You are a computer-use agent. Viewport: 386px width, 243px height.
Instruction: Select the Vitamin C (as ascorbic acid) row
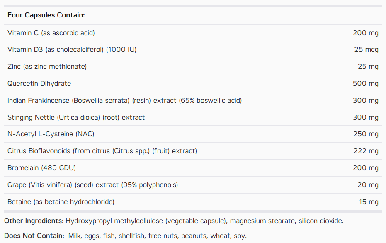(193, 33)
